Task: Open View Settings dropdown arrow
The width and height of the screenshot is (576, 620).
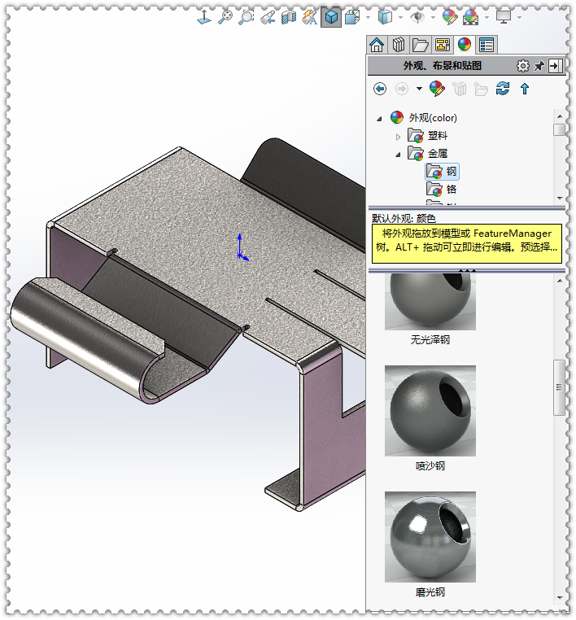Action: tap(520, 17)
